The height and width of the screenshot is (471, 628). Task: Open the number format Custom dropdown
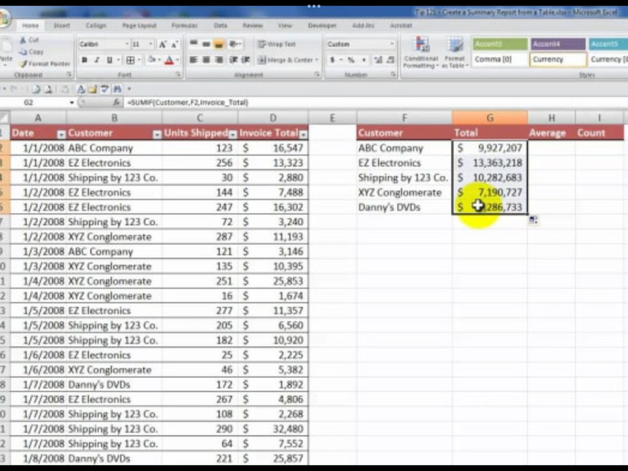[x=392, y=44]
